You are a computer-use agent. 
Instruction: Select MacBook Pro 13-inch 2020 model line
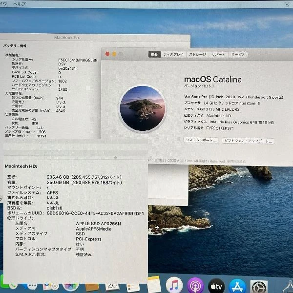[233, 97]
